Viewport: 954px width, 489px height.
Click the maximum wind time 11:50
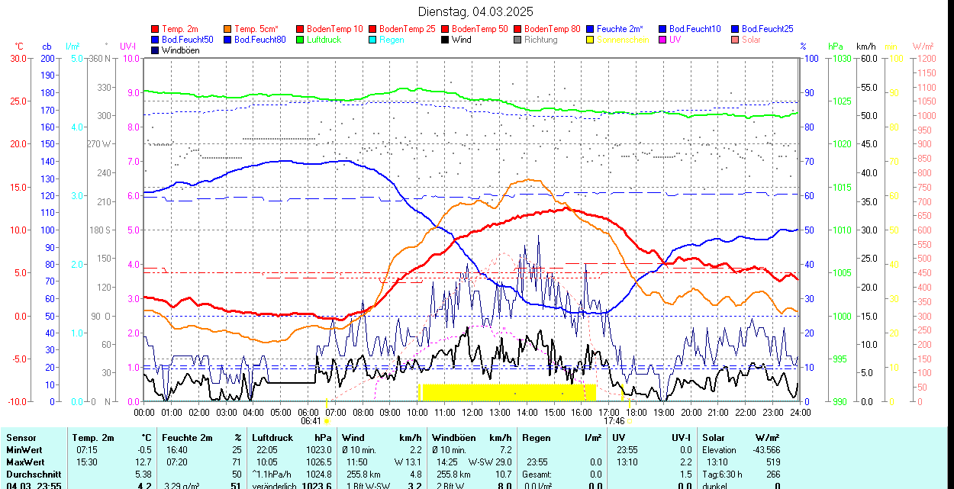(x=357, y=462)
